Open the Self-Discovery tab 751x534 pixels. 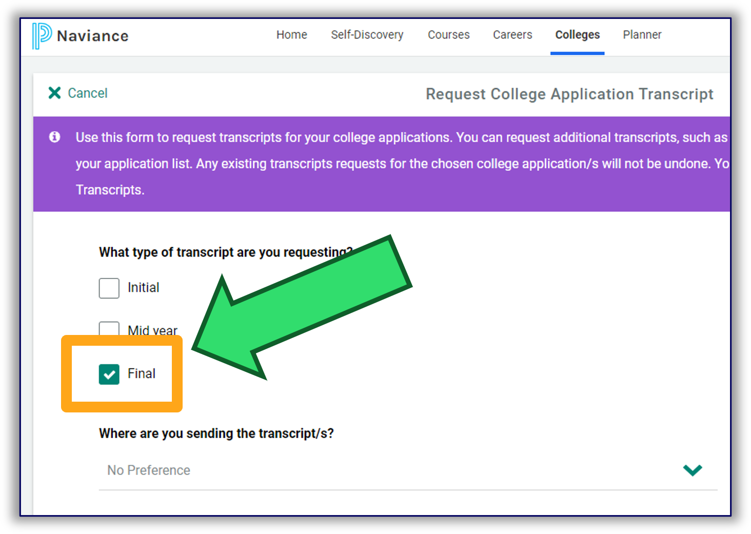367,35
